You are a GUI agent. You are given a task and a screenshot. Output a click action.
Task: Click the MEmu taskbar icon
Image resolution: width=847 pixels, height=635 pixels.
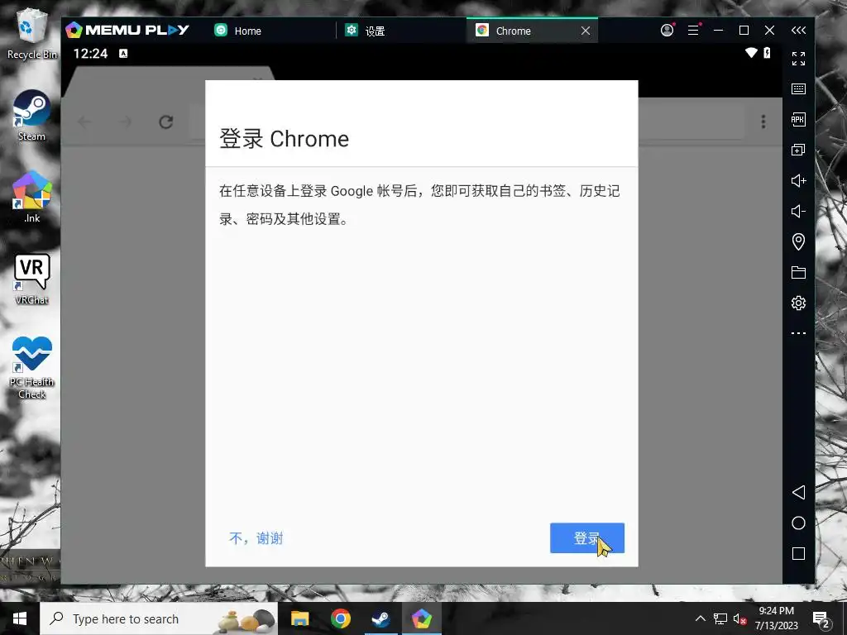(421, 618)
